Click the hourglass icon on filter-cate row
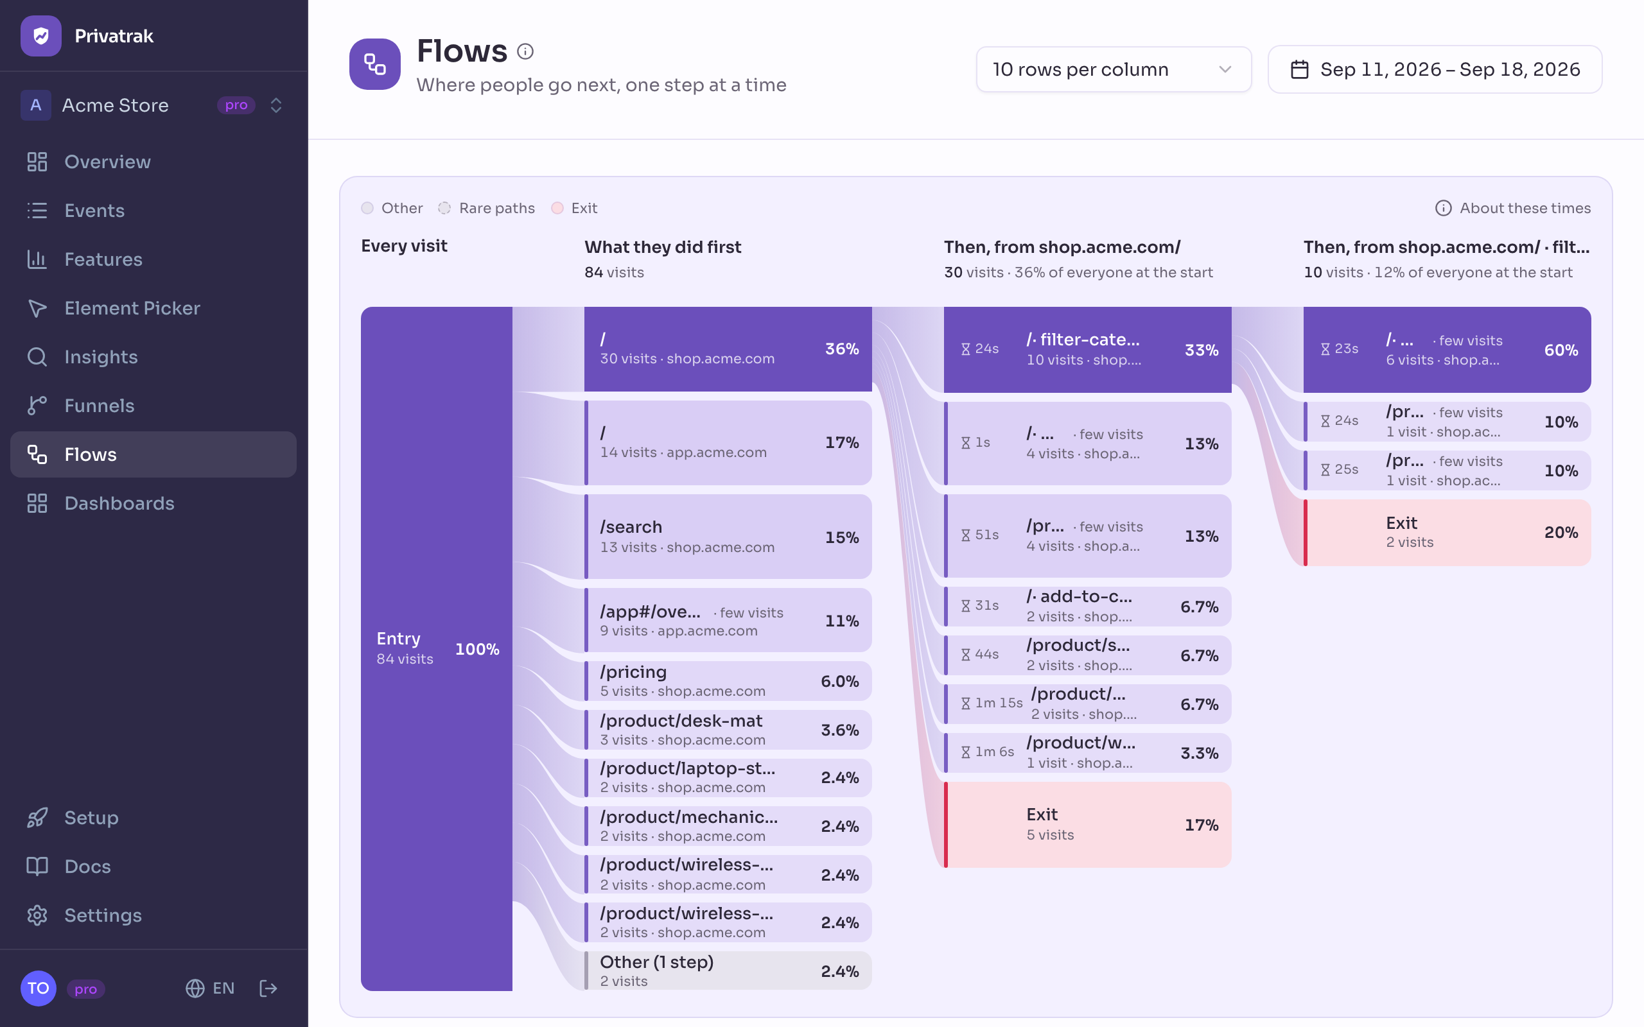The image size is (1644, 1027). pyautogui.click(x=965, y=349)
